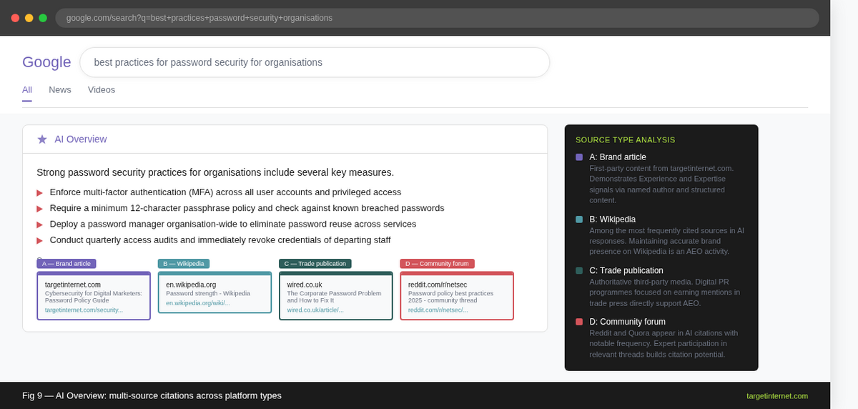
Task: Focus the browser address bar URL
Action: 437,18
